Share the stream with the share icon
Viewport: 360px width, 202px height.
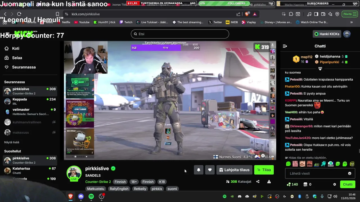258,182
